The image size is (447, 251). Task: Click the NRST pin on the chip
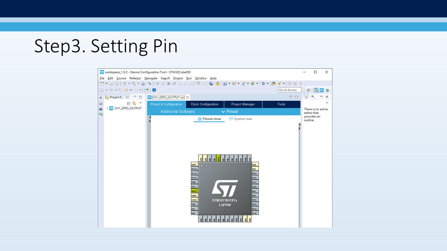coord(195,191)
